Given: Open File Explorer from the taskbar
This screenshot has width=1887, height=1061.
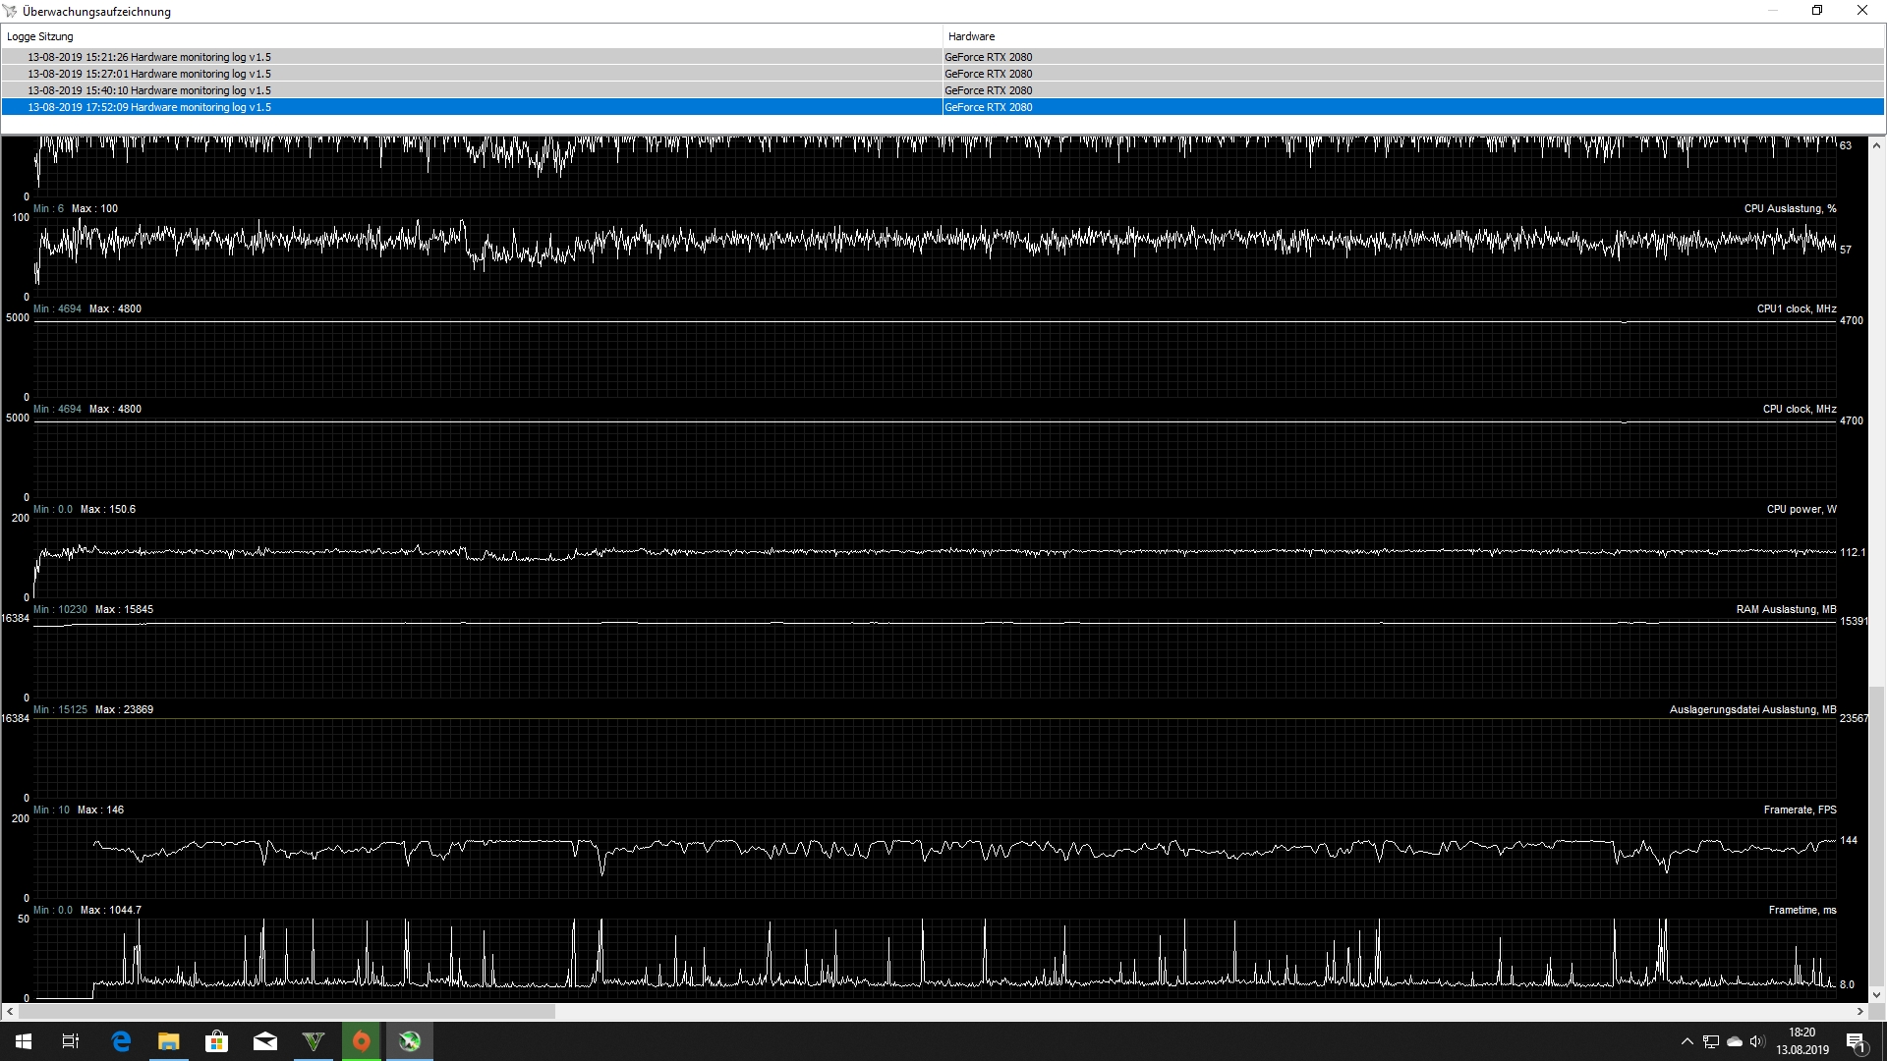Looking at the screenshot, I should pos(169,1041).
